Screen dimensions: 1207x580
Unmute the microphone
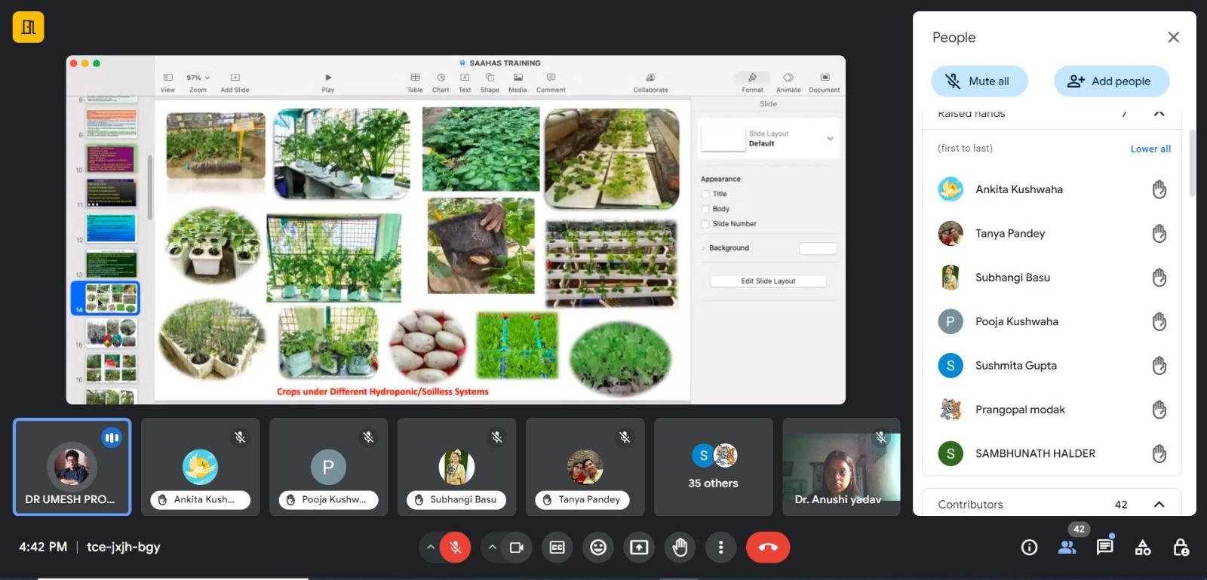pos(456,548)
